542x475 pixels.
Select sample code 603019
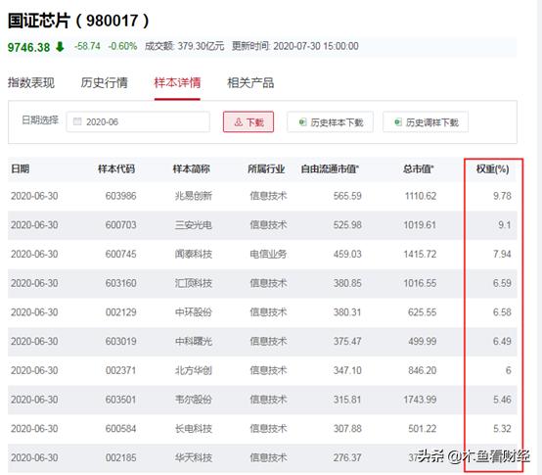click(x=120, y=342)
